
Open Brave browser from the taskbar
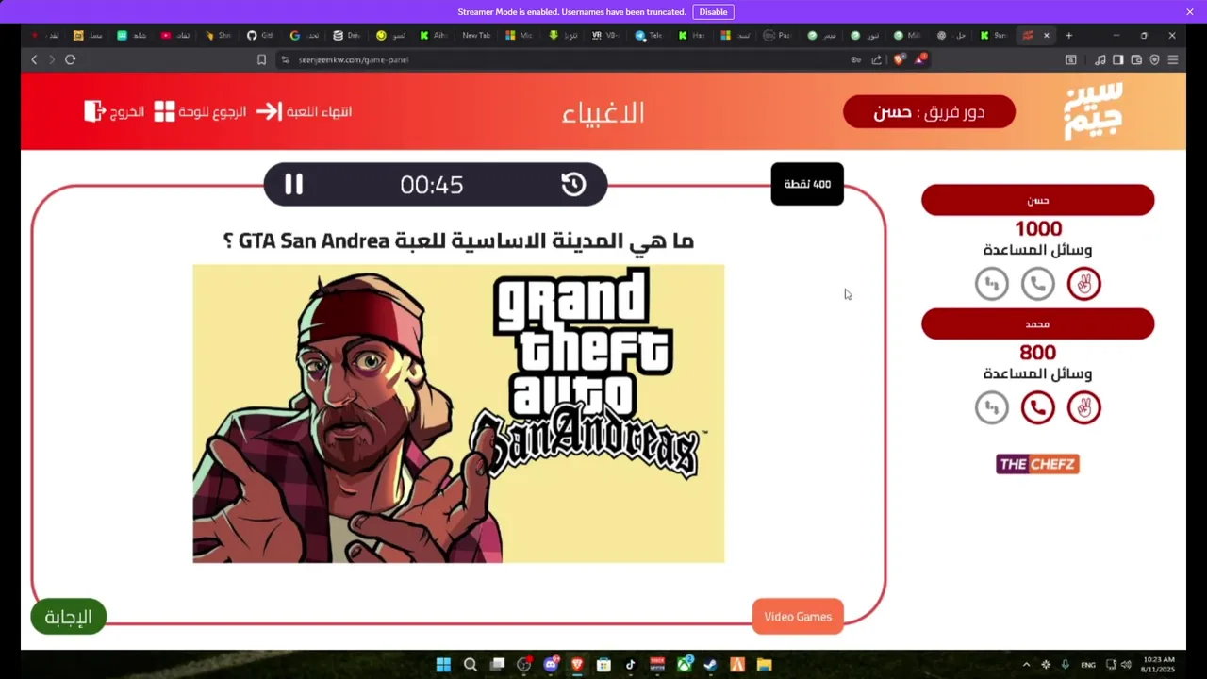[x=577, y=665]
